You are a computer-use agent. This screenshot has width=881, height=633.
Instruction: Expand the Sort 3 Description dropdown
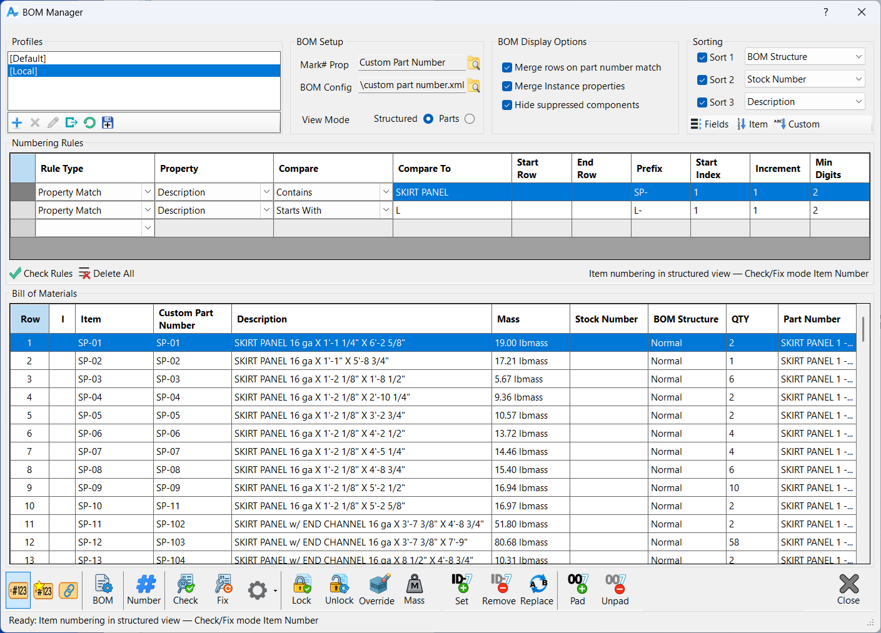tap(858, 102)
